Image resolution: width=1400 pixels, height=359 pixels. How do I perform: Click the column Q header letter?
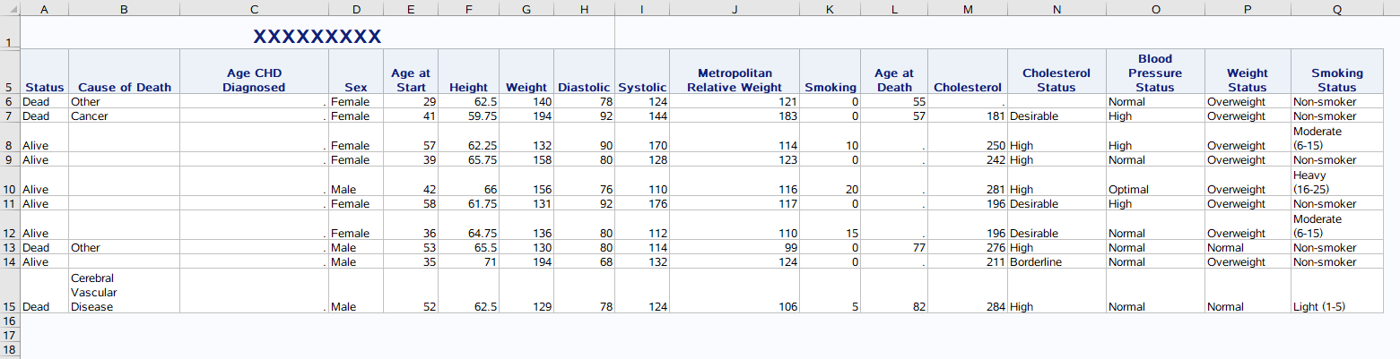1336,8
